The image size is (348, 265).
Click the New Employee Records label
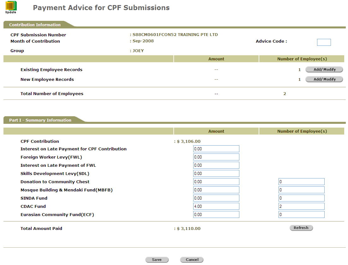[47, 80]
